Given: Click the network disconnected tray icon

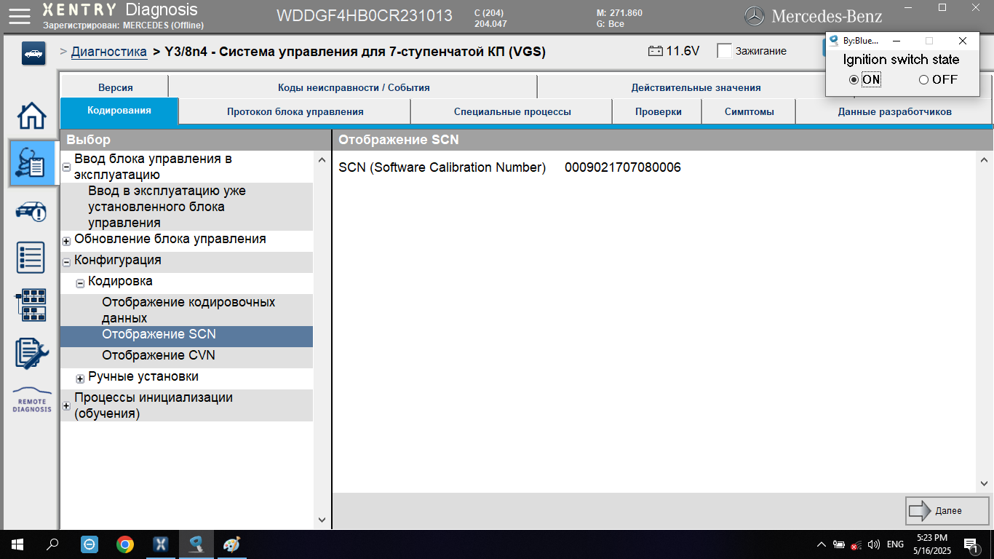Looking at the screenshot, I should (x=856, y=544).
